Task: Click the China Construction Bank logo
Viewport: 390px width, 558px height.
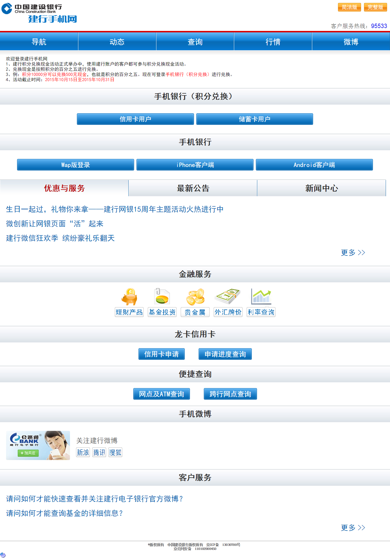Action: (x=32, y=9)
